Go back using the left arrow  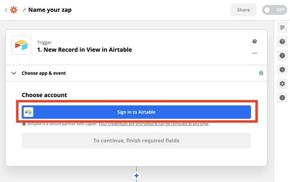click(x=6, y=10)
